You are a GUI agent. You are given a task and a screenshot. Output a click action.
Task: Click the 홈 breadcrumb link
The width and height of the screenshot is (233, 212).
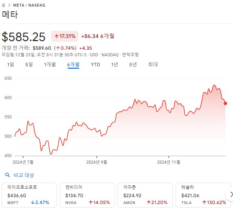click(x=3, y=5)
